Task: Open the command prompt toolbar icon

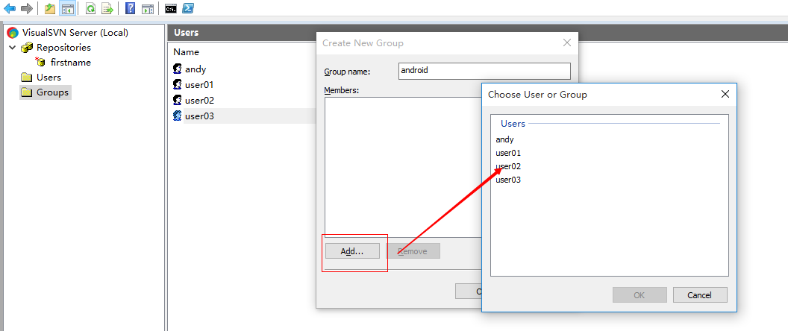Action: (171, 8)
